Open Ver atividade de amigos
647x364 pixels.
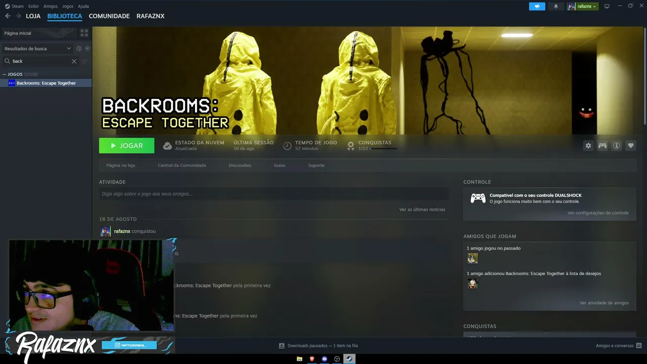click(x=604, y=303)
